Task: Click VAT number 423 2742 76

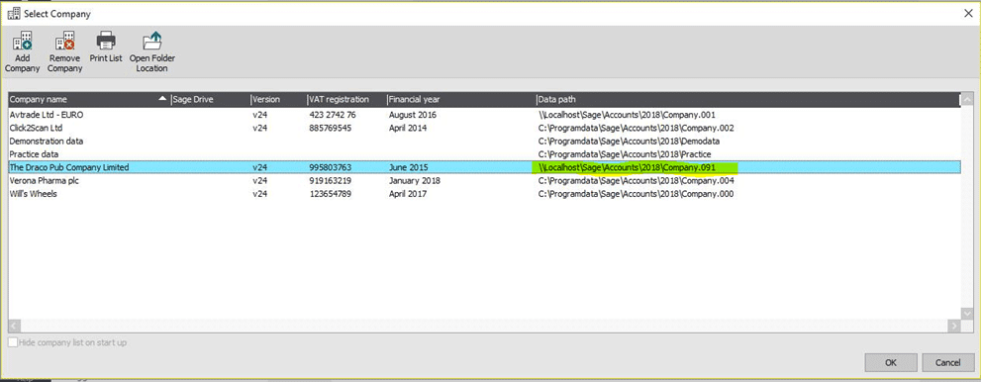Action: click(333, 115)
